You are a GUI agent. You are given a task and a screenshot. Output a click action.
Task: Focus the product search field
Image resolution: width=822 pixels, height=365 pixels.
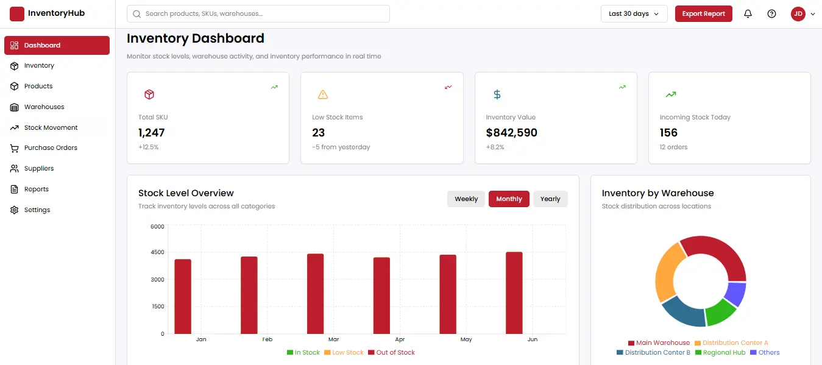pyautogui.click(x=258, y=13)
